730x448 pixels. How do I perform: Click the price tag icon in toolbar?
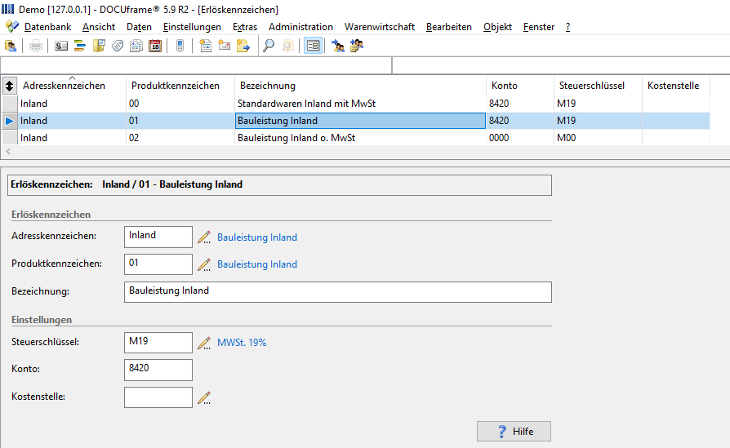tap(118, 46)
